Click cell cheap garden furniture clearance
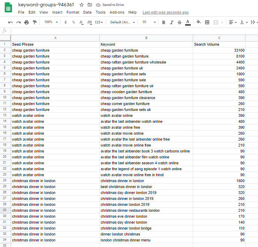Viewport: 258px width, 247px height. (146, 98)
